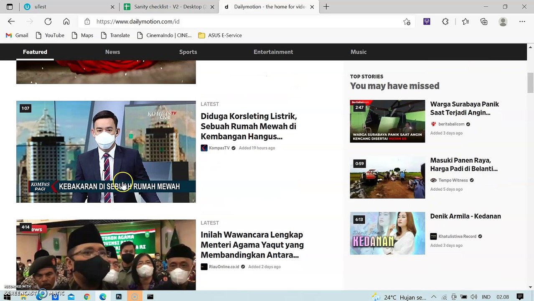Open Chrome from the taskbar
Screen dimensions: 534x301
[x=86, y=297]
